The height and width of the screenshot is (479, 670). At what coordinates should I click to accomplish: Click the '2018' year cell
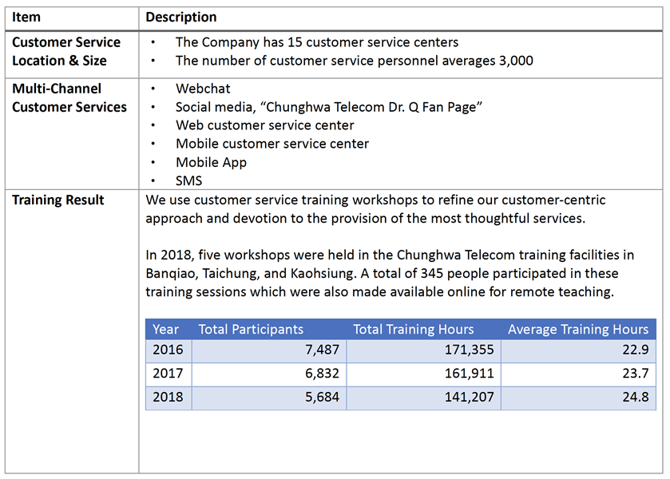[168, 397]
